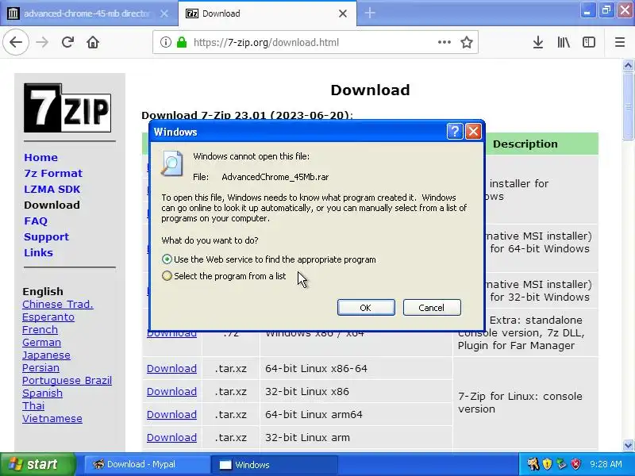Cancel the Windows cannot open dialog

(432, 308)
